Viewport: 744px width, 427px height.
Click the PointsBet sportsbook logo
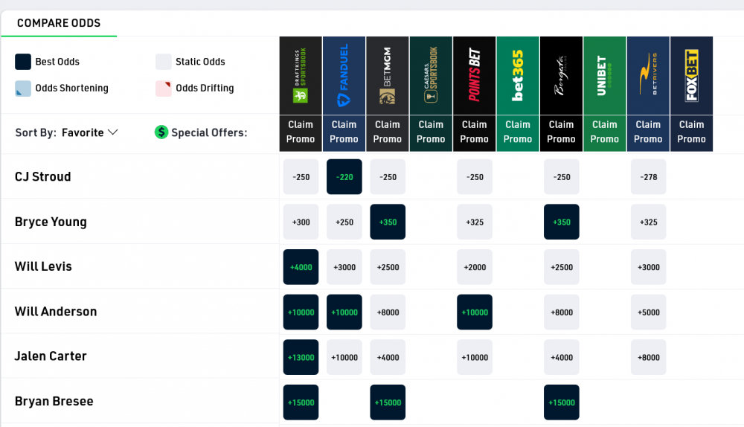475,76
